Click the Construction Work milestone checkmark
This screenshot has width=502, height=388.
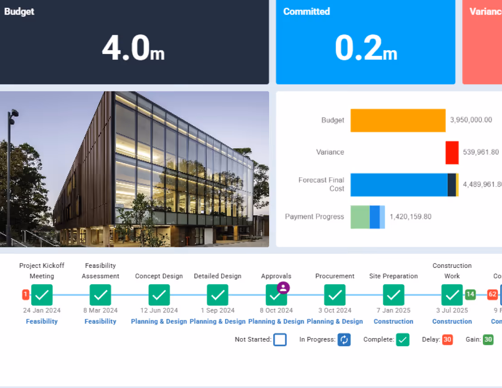point(452,295)
